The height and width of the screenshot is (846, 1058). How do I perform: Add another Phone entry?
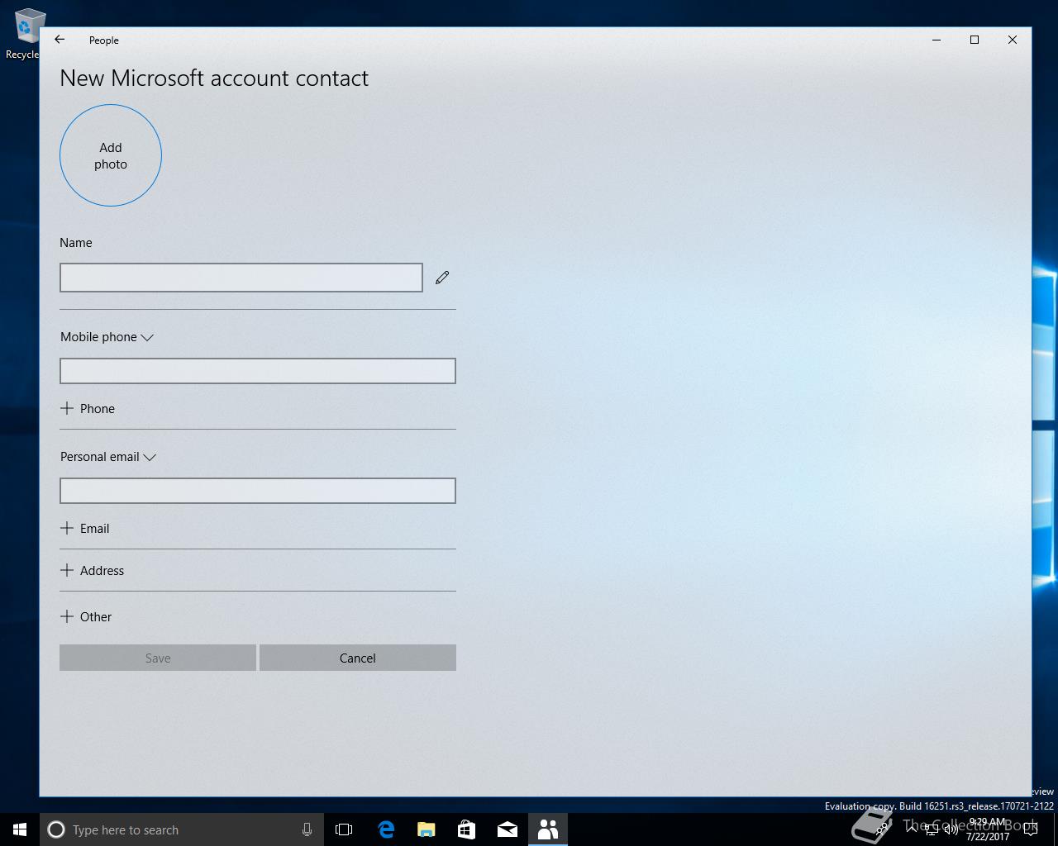point(88,409)
